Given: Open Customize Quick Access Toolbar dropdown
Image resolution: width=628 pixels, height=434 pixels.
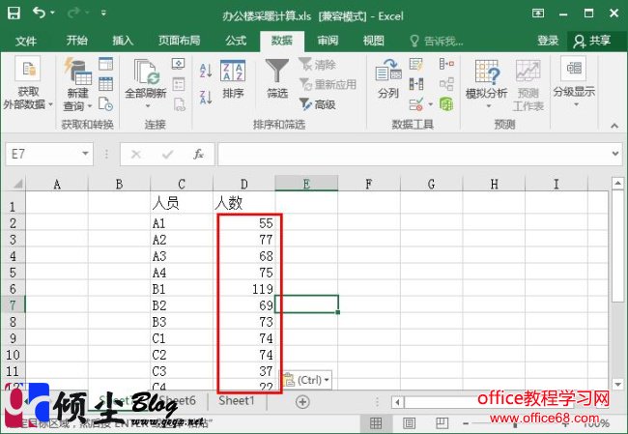Looking at the screenshot, I should (103, 14).
